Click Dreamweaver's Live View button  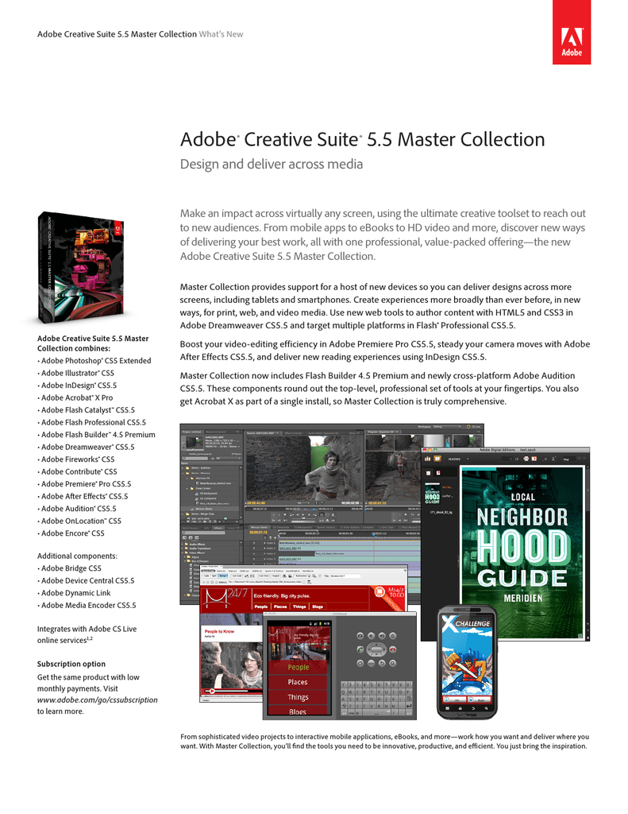(x=264, y=576)
